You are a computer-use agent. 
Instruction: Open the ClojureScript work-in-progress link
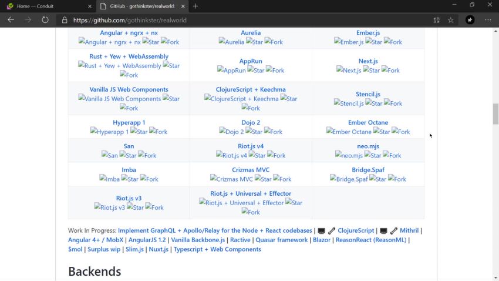click(356, 230)
